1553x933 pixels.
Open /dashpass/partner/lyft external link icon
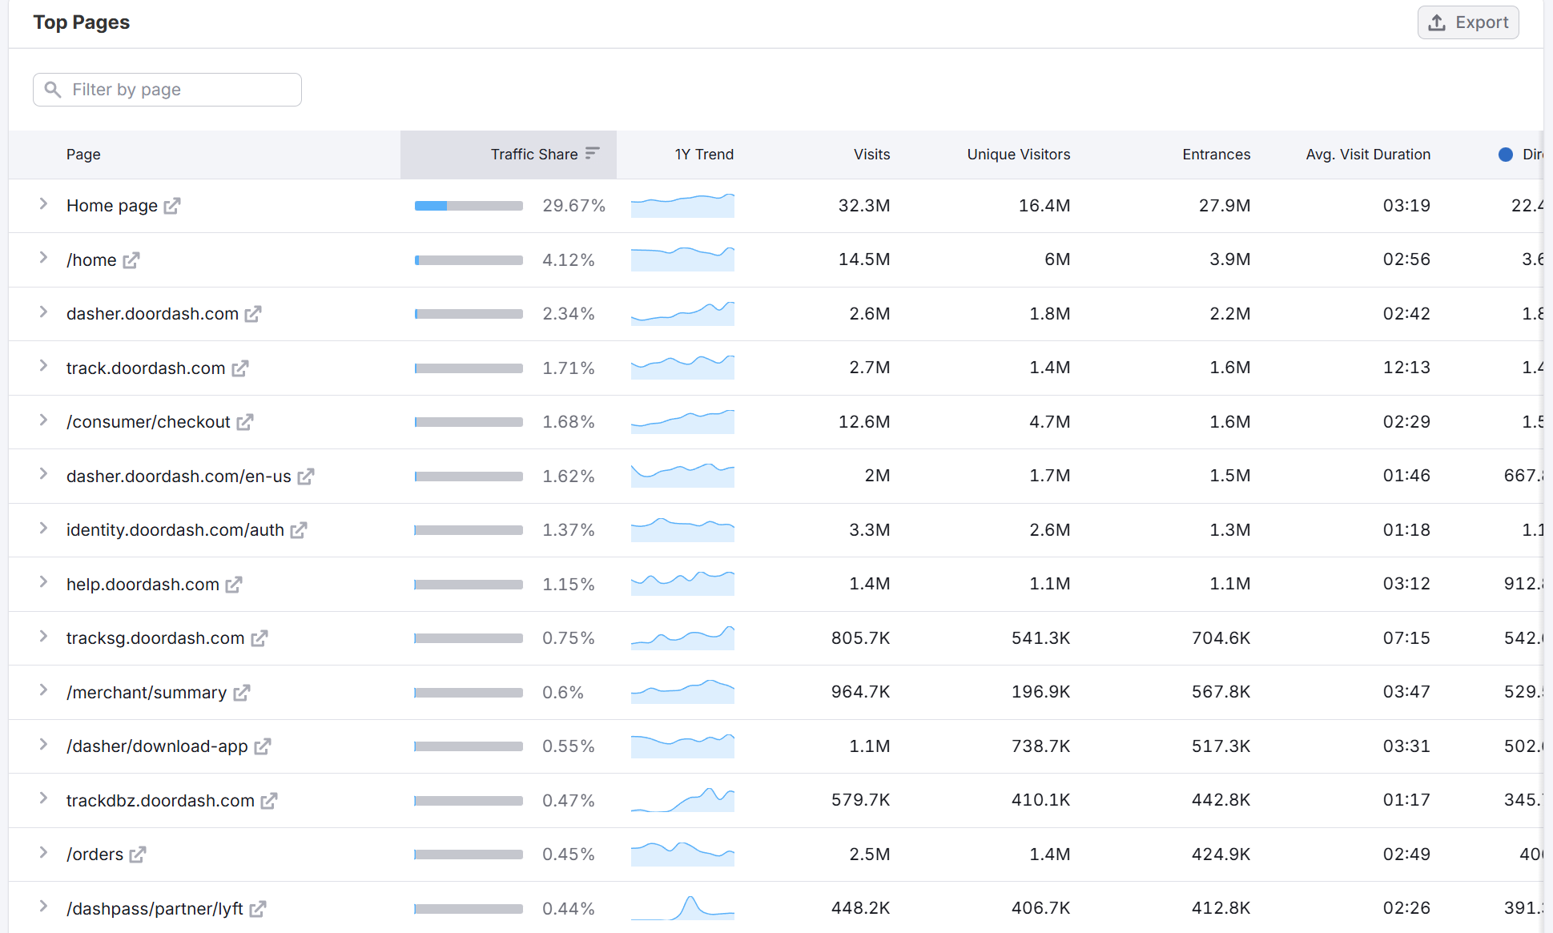click(x=258, y=909)
